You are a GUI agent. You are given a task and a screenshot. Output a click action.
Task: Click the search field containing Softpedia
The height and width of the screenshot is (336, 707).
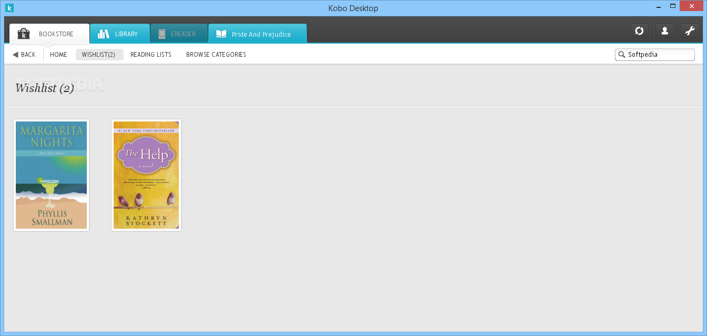coord(655,54)
